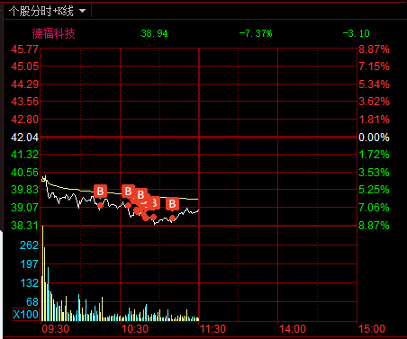Image resolution: width=407 pixels, height=339 pixels.
Task: Click the 5.34% percentage label
Action: pos(374,85)
